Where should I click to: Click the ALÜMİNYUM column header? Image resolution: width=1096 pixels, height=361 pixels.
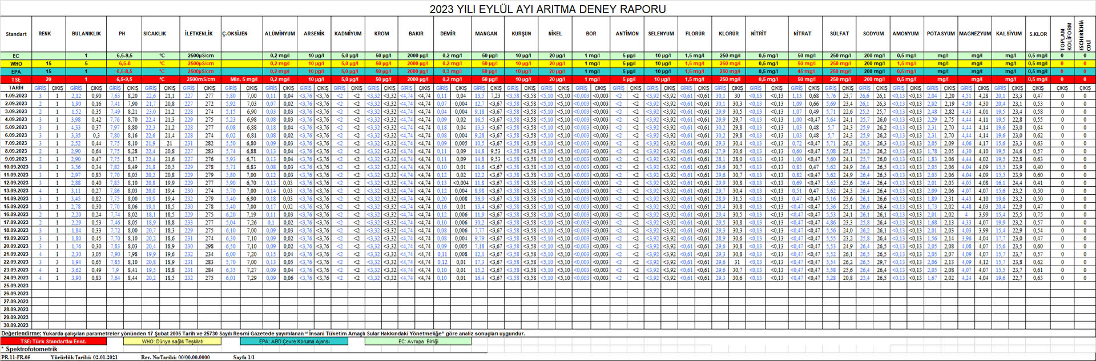(x=280, y=34)
